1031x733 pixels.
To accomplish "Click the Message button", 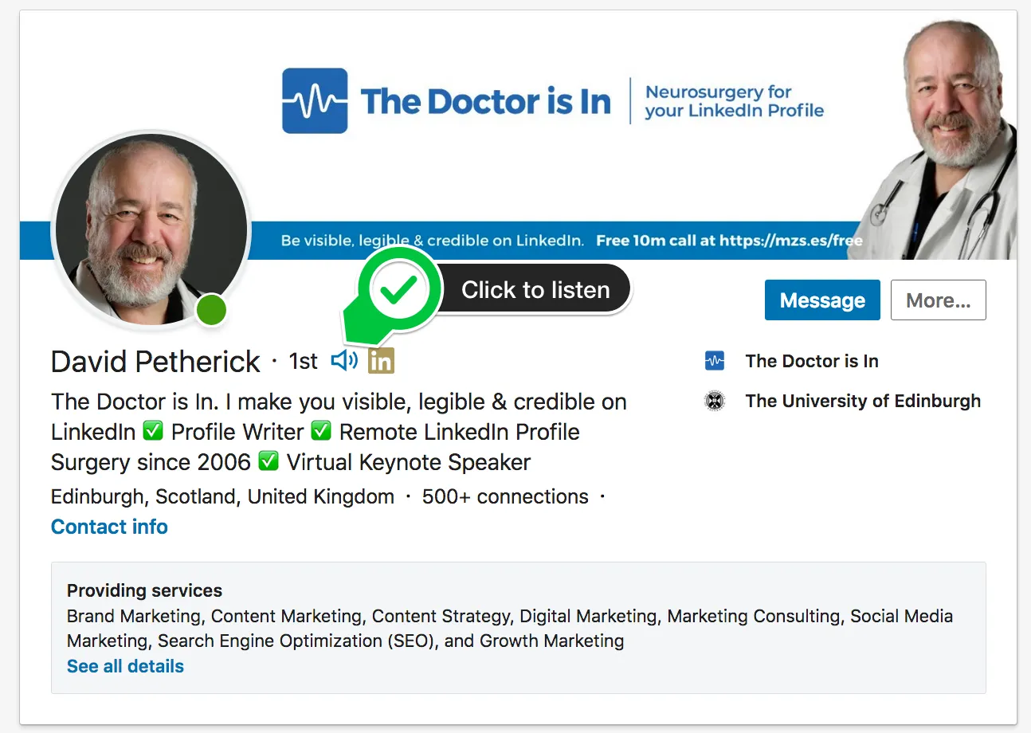I will pos(822,300).
